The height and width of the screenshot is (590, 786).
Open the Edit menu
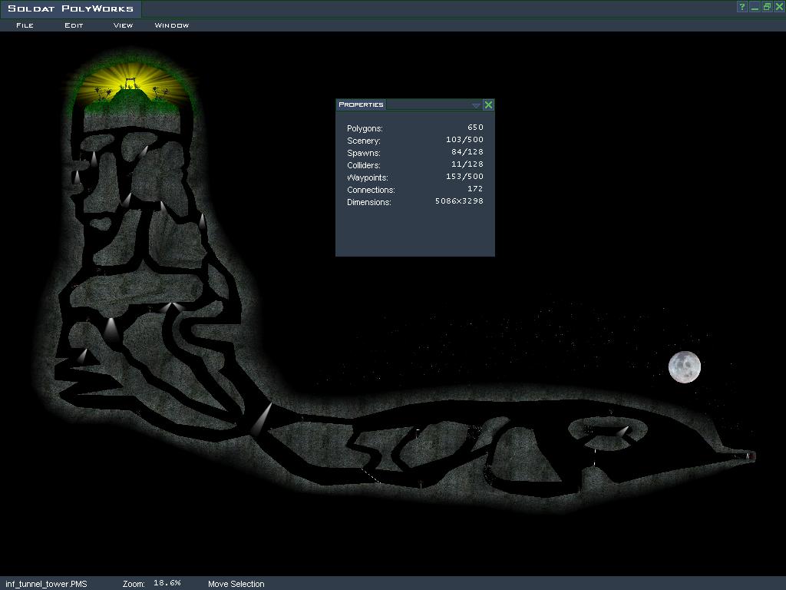(74, 25)
